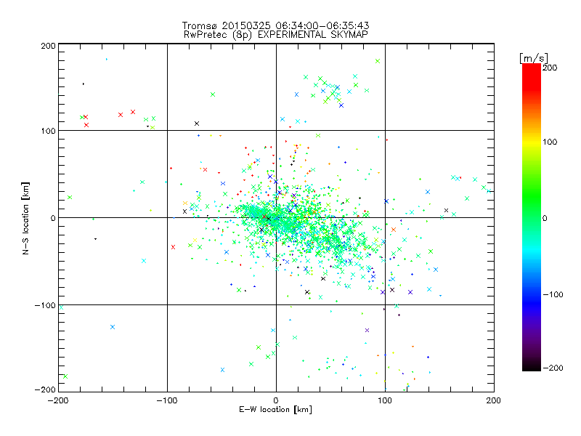Click the N-S axis tick label '200'

[x=48, y=46]
